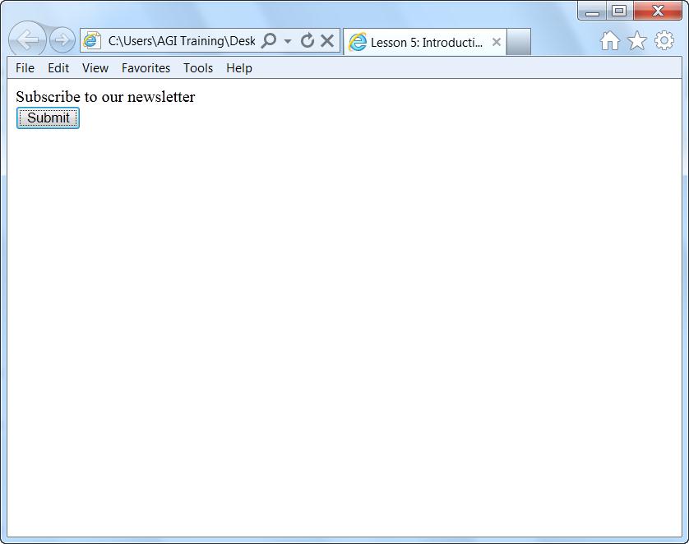This screenshot has width=689, height=544.
Task: Open Favorites star icon
Action: [x=636, y=41]
